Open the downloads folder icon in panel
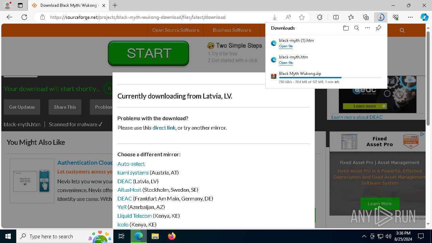The height and width of the screenshot is (243, 432). tap(346, 28)
